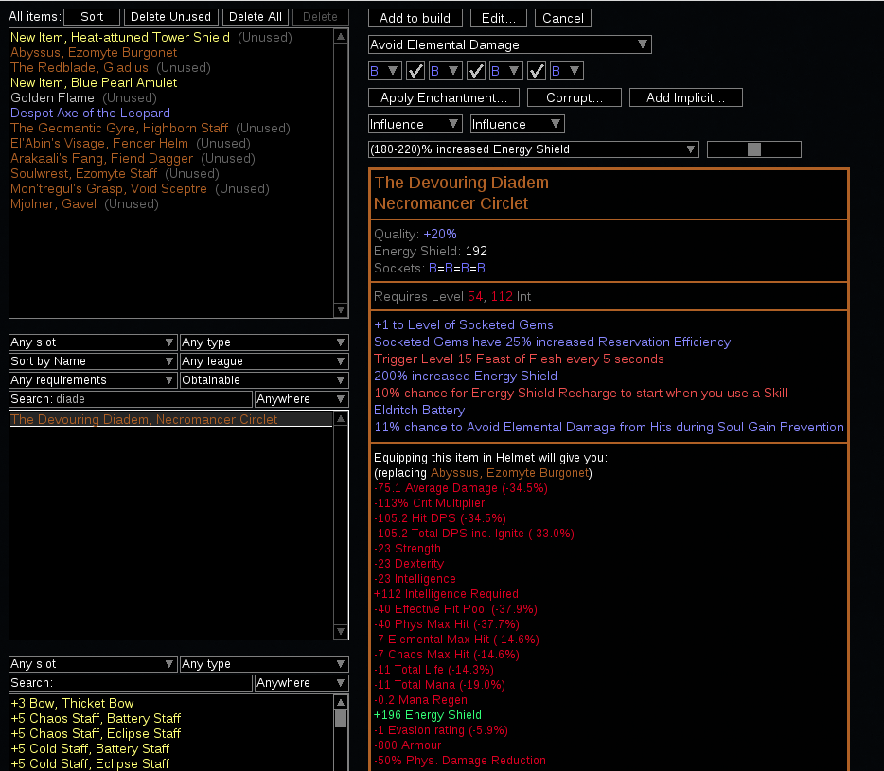Click the Delete Unused button
Image resolution: width=884 pixels, height=771 pixels.
tap(170, 17)
